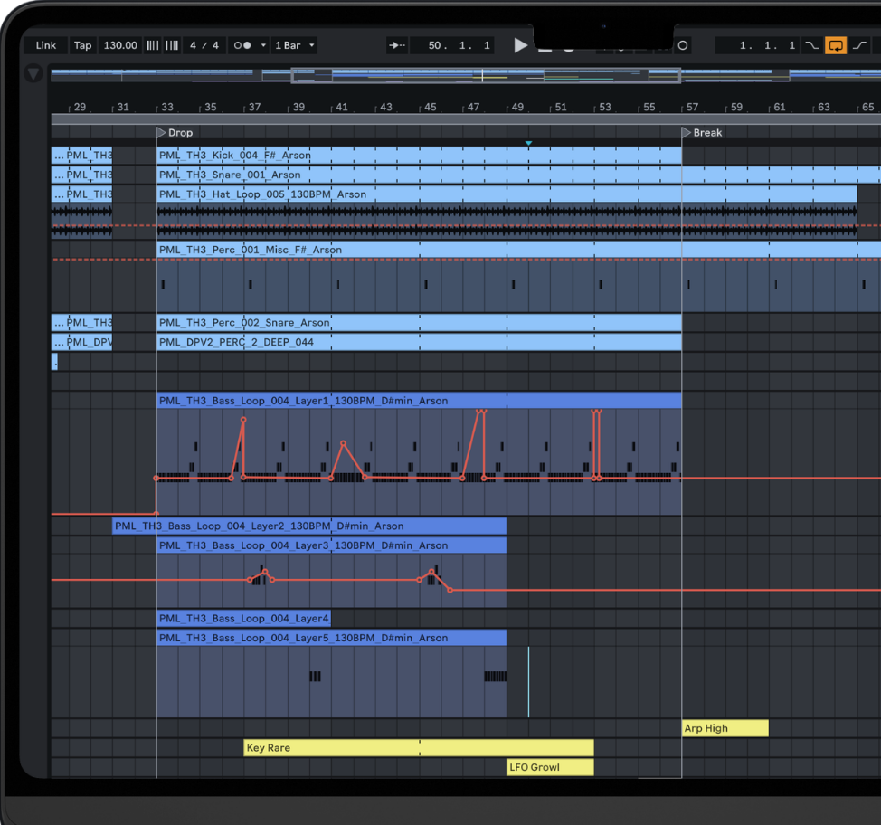
Task: Click the 4 / 4 time signature field
Action: click(x=204, y=45)
